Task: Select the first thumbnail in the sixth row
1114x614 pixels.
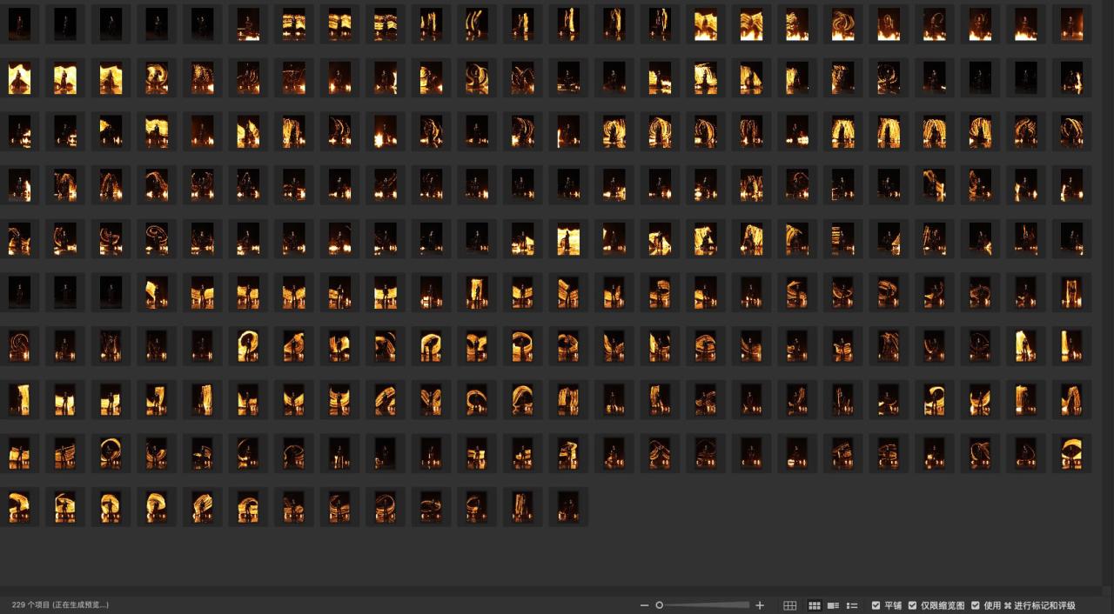Action: (x=19, y=292)
